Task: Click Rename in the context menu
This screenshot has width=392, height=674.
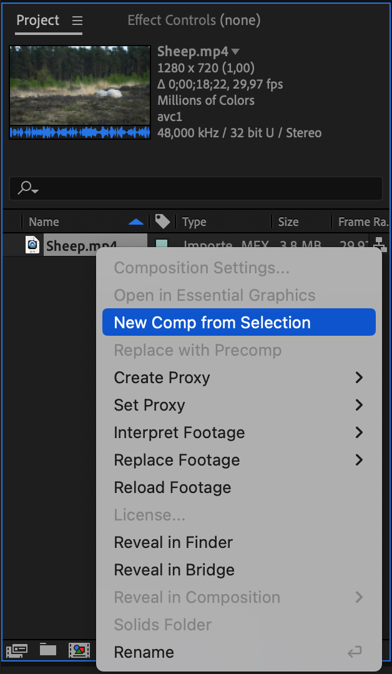Action: coord(144,652)
